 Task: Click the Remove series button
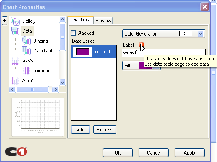105,130
